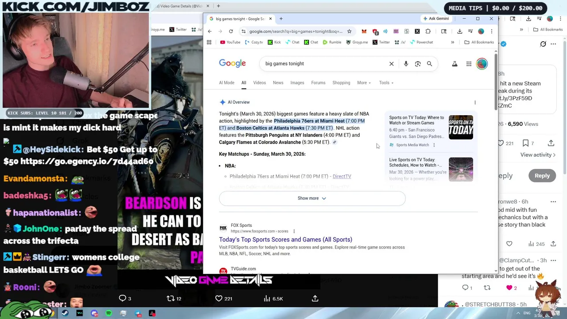Screen dimensions: 567x319
Task: Switch to the Images results tab
Action: pyautogui.click(x=297, y=83)
